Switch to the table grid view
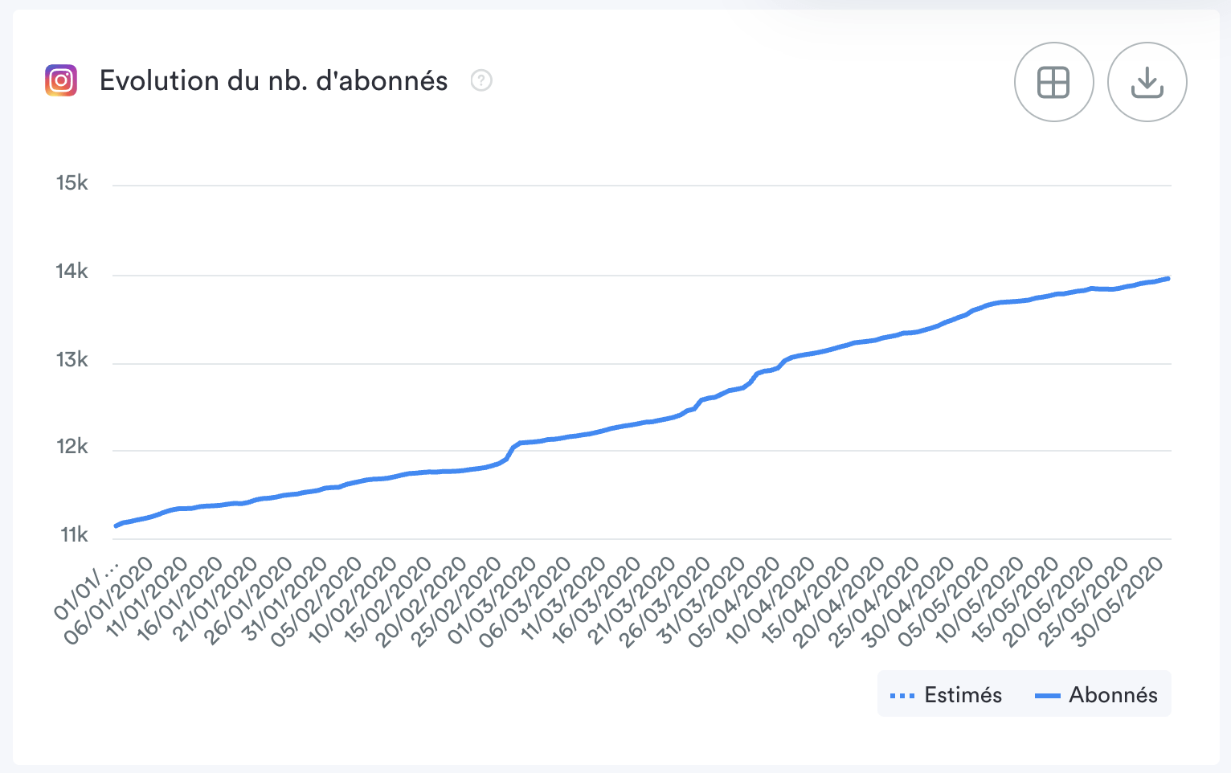This screenshot has height=773, width=1231. 1053,82
